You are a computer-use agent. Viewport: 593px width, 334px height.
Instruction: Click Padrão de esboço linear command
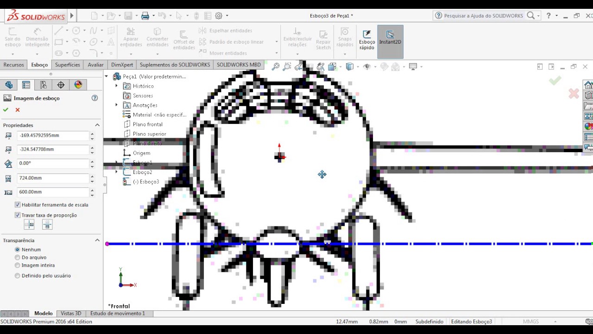(x=231, y=42)
